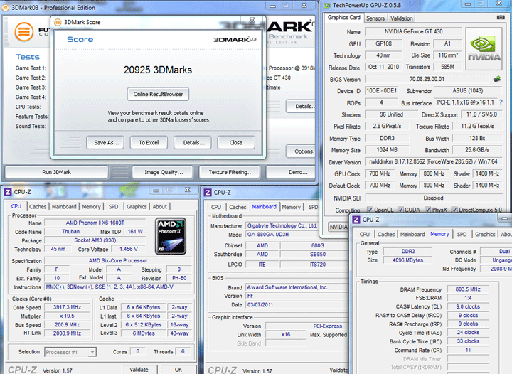Click the Multiplier x 19.5 value
512x374 pixels.
67,316
